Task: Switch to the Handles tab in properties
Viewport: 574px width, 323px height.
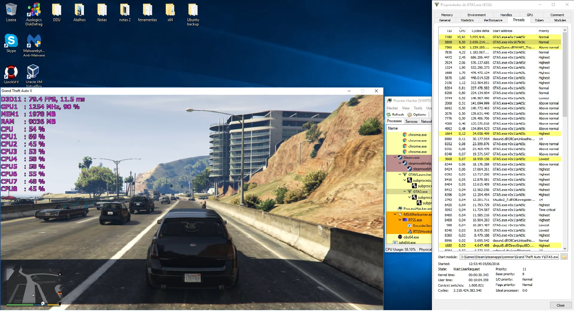Action: tap(506, 15)
